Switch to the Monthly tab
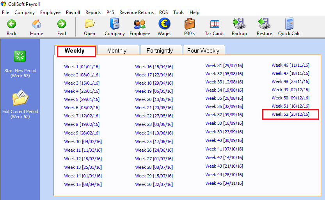This screenshot has width=325, height=200. (117, 51)
